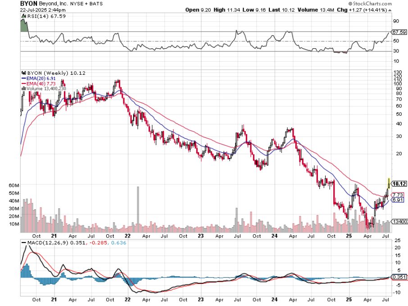Click the 60M volume axis label
The width and height of the screenshot is (408, 306).
coord(14,185)
